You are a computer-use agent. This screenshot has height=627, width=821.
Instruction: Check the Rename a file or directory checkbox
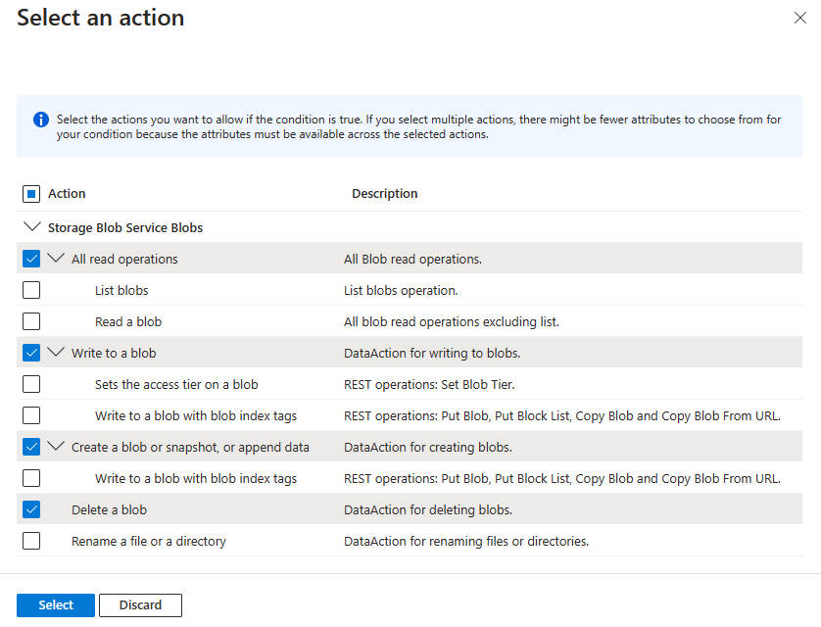click(31, 541)
